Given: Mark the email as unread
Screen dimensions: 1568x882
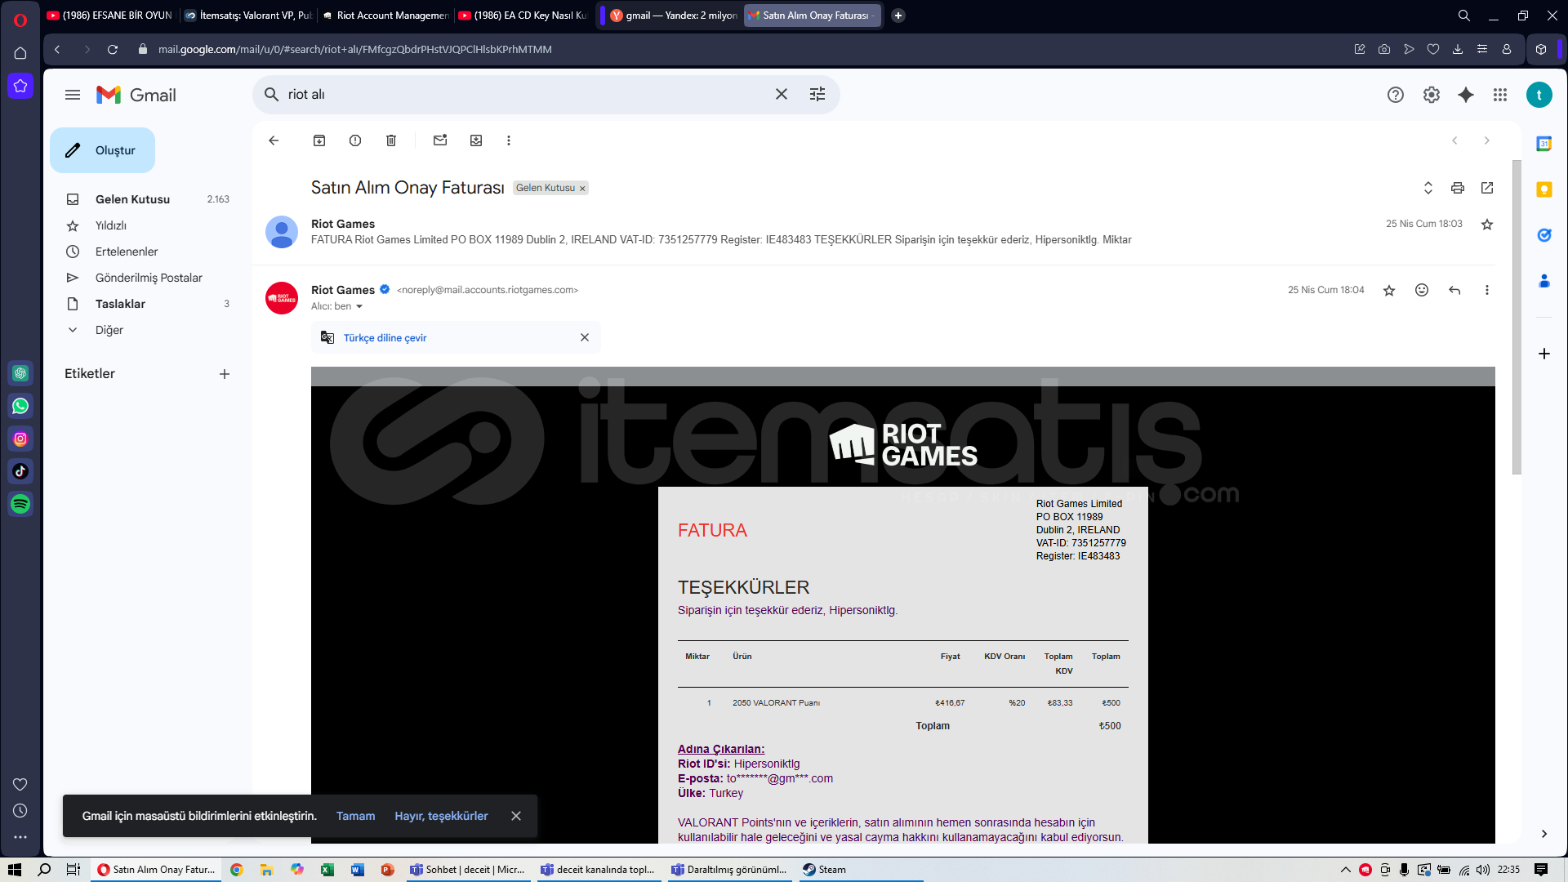Looking at the screenshot, I should pos(440,140).
